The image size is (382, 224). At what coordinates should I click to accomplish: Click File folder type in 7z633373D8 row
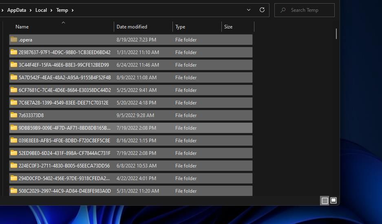(x=186, y=115)
